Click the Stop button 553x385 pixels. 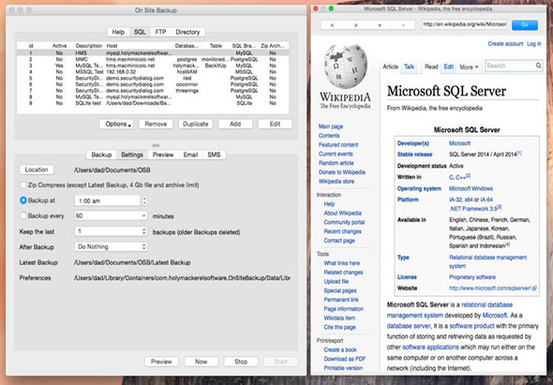click(241, 362)
